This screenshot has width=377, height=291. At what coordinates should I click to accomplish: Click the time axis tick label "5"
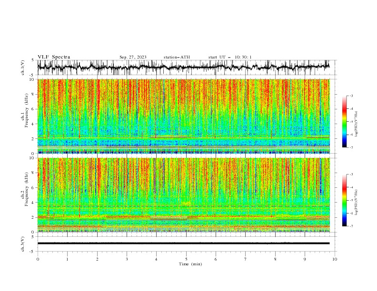[x=186, y=259]
